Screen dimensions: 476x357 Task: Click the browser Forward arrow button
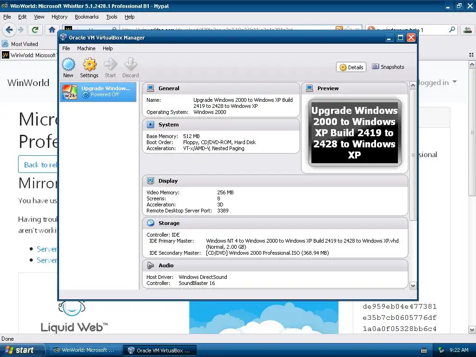[x=21, y=29]
